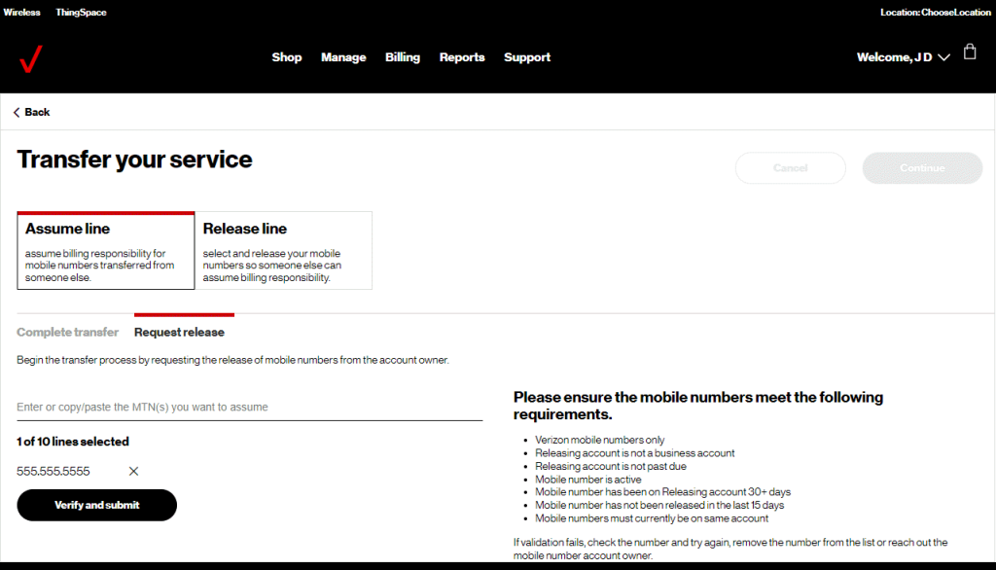The image size is (996, 570).
Task: Select the Assume line option card
Action: [x=106, y=251]
